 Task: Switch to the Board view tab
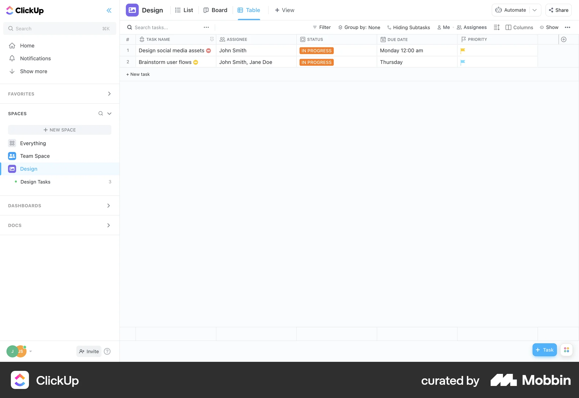(x=216, y=10)
